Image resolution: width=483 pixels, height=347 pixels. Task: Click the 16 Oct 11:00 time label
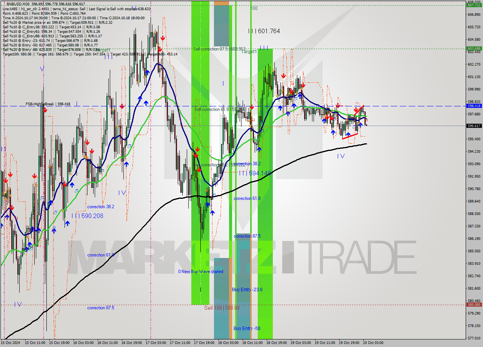[107, 343]
